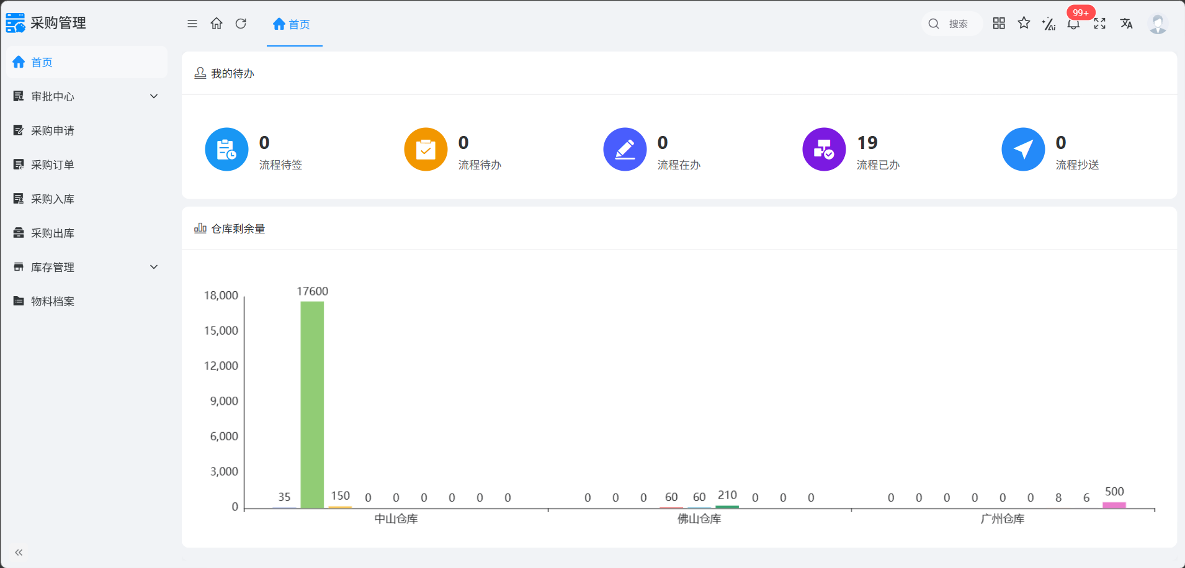The height and width of the screenshot is (568, 1185).
Task: Click the favorites star icon
Action: pos(1024,24)
